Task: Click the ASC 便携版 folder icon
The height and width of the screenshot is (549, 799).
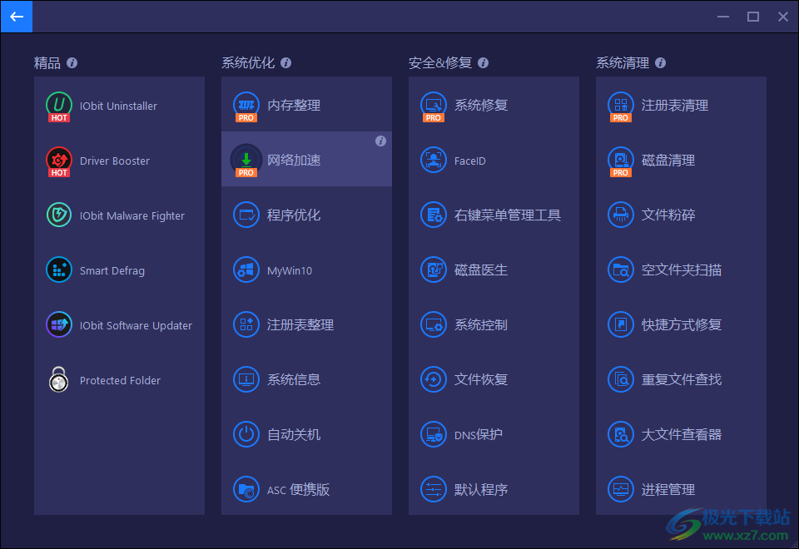Action: [x=246, y=489]
